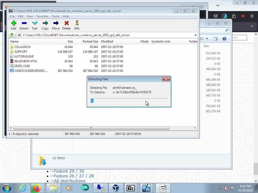Open the Edit menu
Image resolution: width=258 pixels, height=193 pixels.
(21, 16)
